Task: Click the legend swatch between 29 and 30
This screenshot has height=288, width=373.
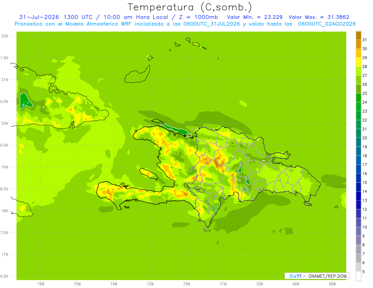Action: [358, 53]
